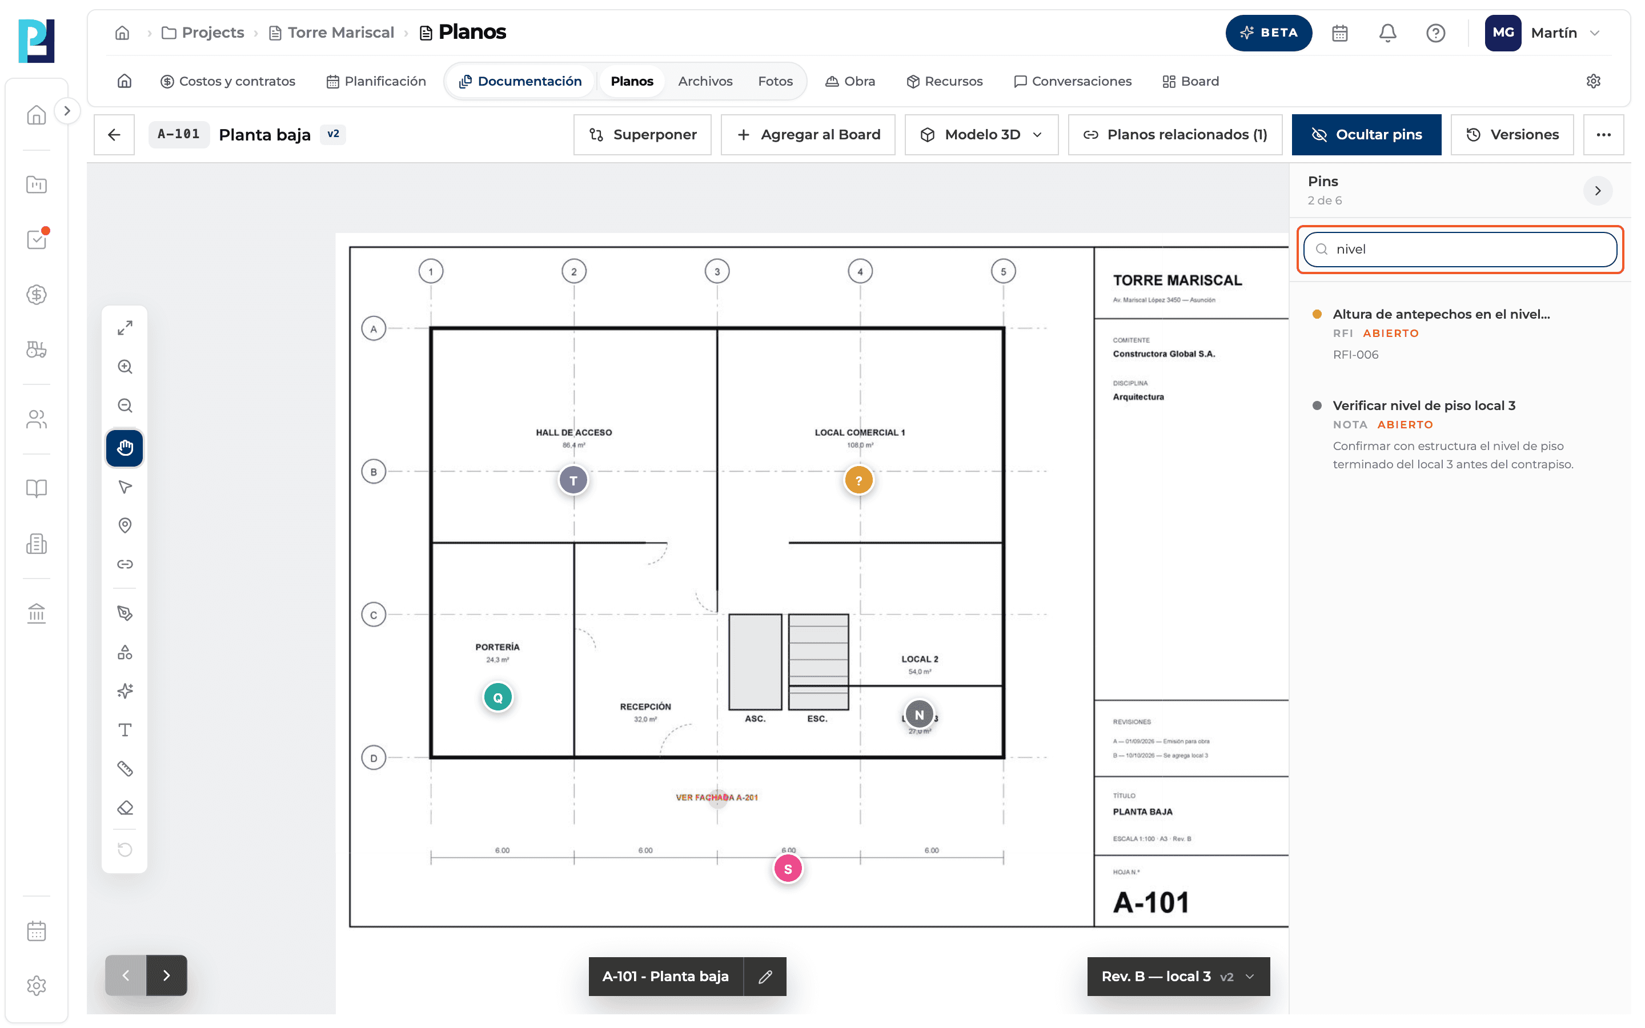1645x1028 pixels.
Task: Click the Superponer button
Action: (641, 135)
